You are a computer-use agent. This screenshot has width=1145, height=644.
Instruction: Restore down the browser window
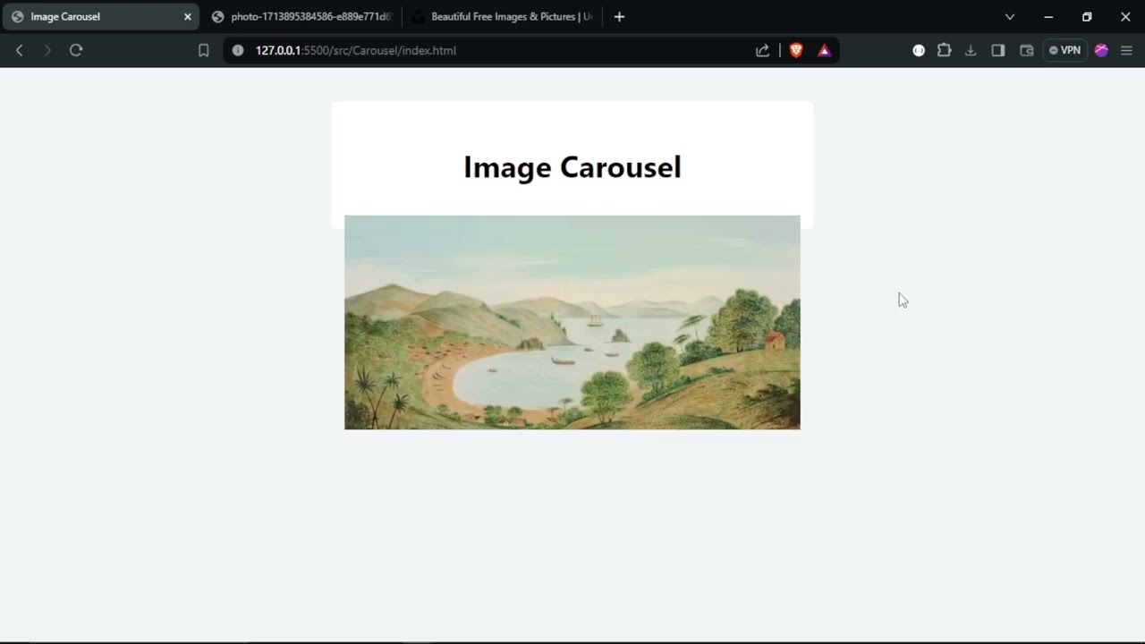coord(1087,16)
